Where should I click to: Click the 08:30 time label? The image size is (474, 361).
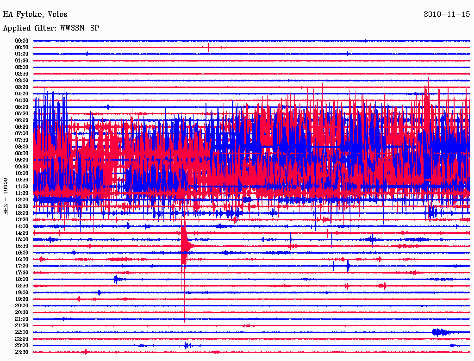pos(22,154)
